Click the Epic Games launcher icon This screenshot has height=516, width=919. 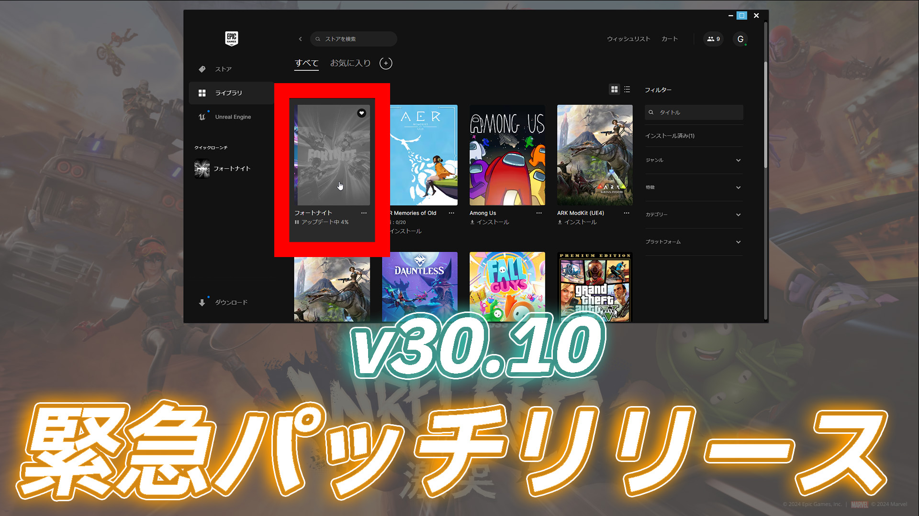point(232,38)
